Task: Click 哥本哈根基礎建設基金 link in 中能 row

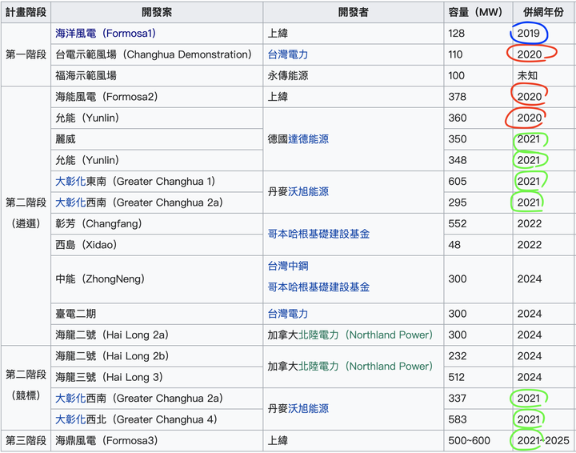Action: (318, 287)
